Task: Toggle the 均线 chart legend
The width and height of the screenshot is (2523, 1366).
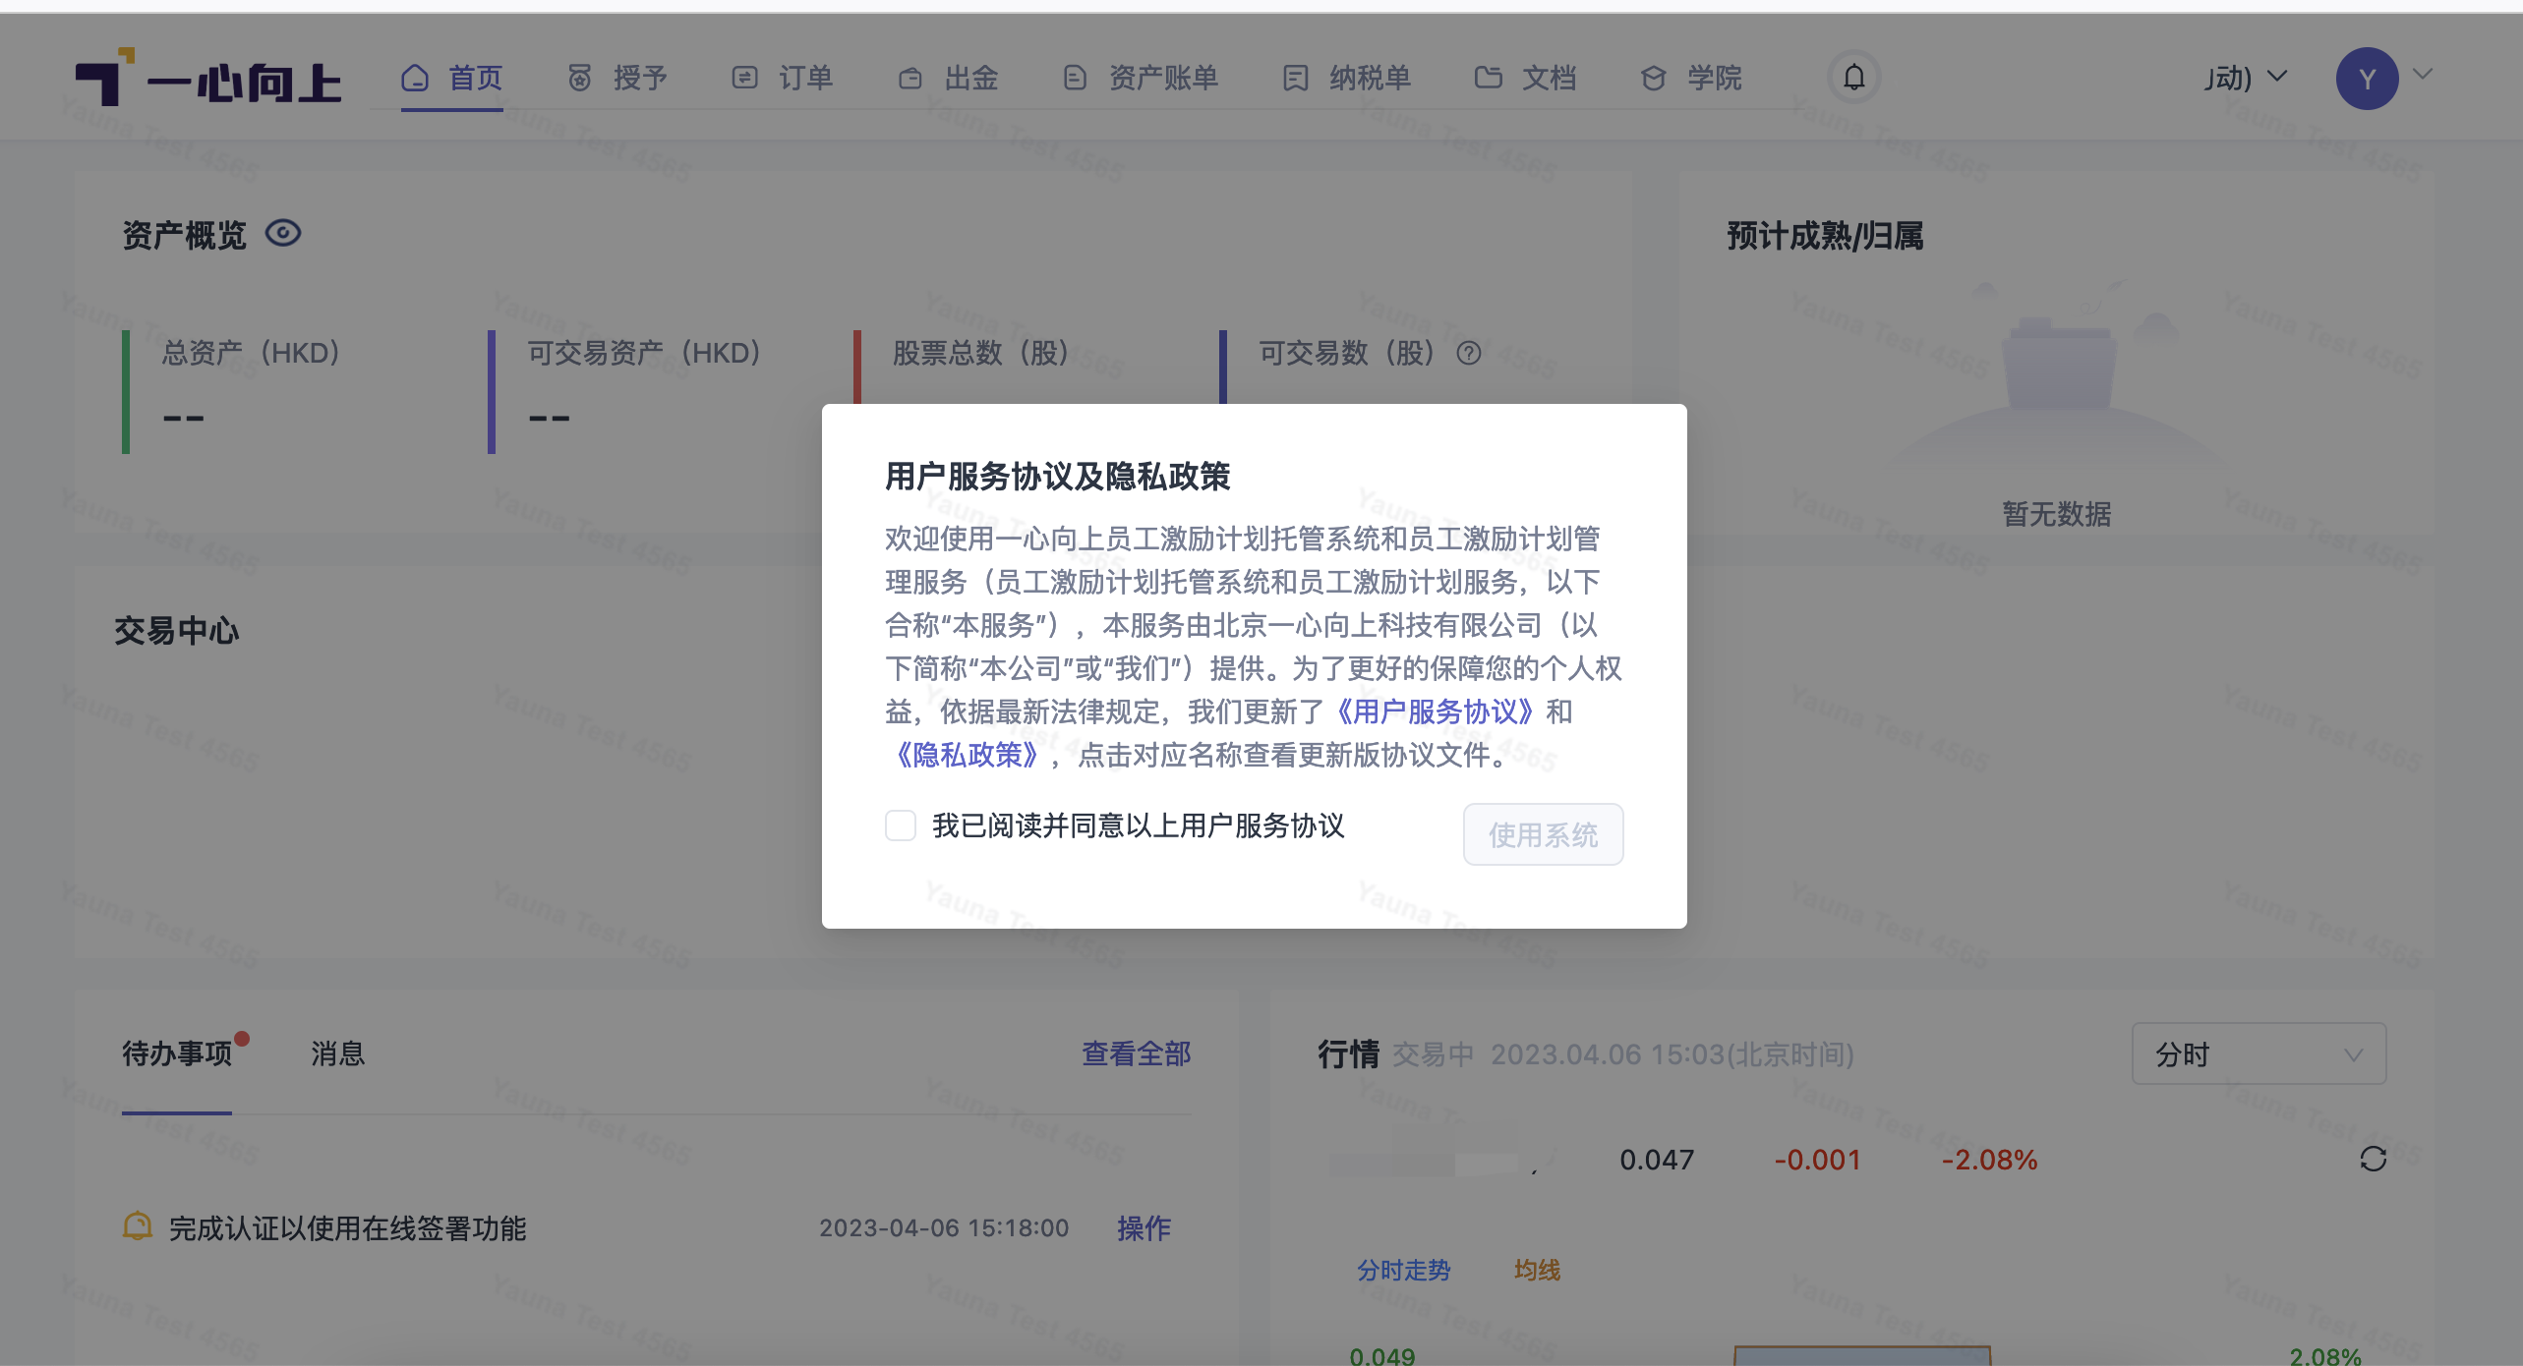Action: click(x=1538, y=1271)
